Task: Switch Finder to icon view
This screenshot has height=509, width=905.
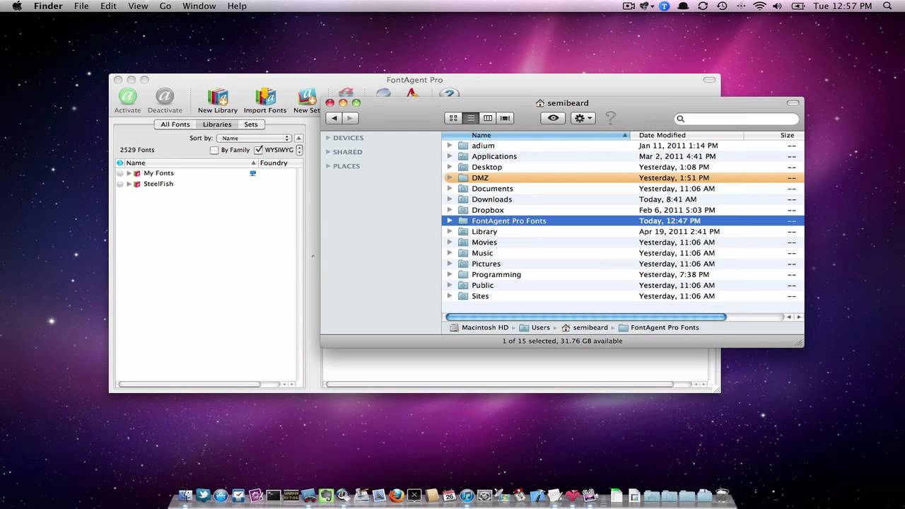Action: pos(453,118)
